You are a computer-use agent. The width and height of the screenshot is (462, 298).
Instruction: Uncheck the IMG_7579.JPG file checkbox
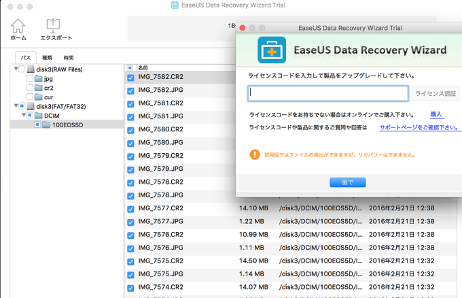click(130, 169)
